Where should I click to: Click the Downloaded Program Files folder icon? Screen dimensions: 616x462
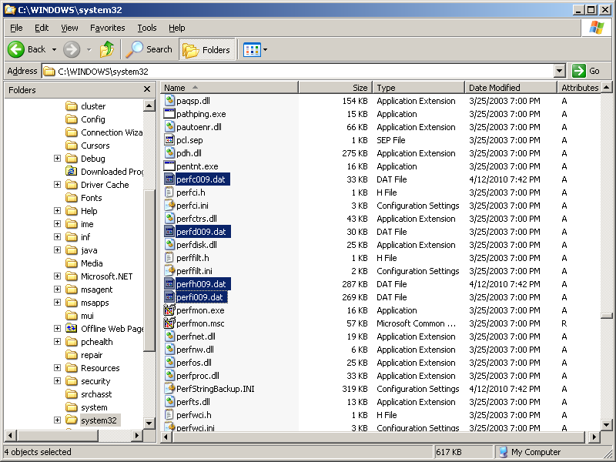pos(72,171)
